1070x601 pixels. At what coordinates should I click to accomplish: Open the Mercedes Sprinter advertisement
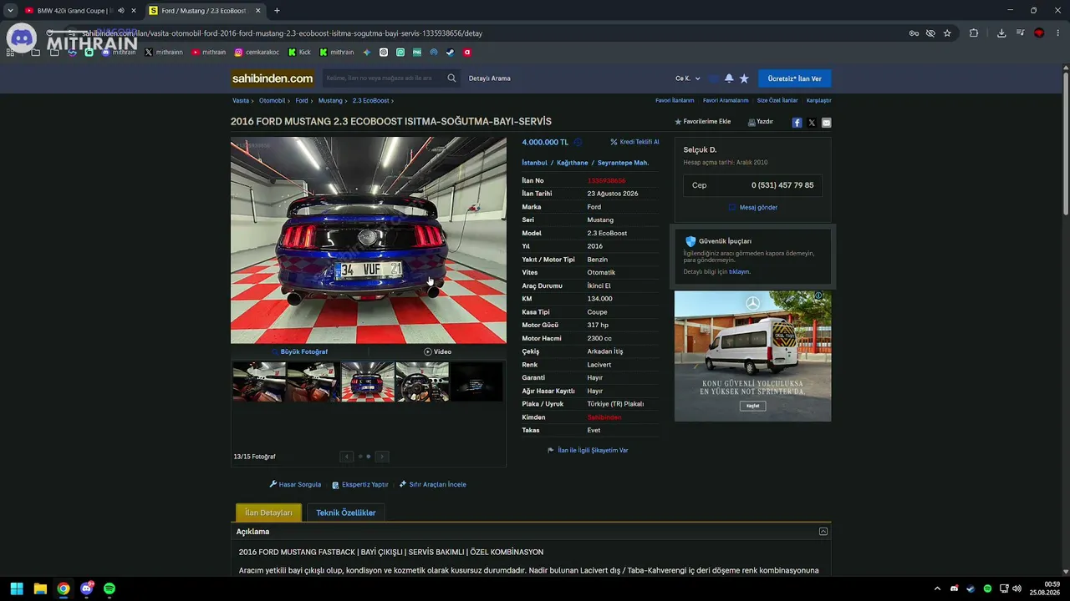[x=753, y=356]
